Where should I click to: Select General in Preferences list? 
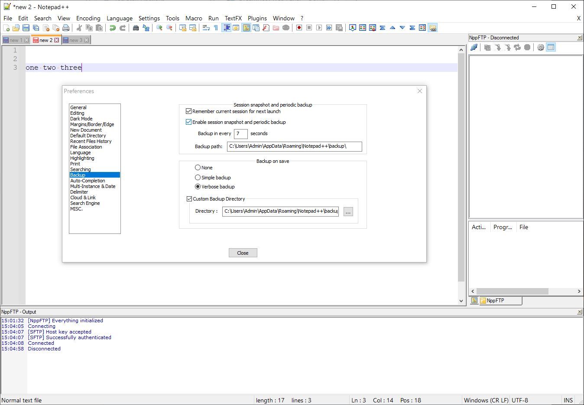[94, 107]
